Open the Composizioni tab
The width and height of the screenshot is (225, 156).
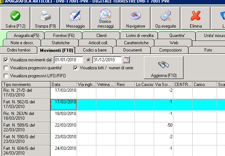pos(170,50)
